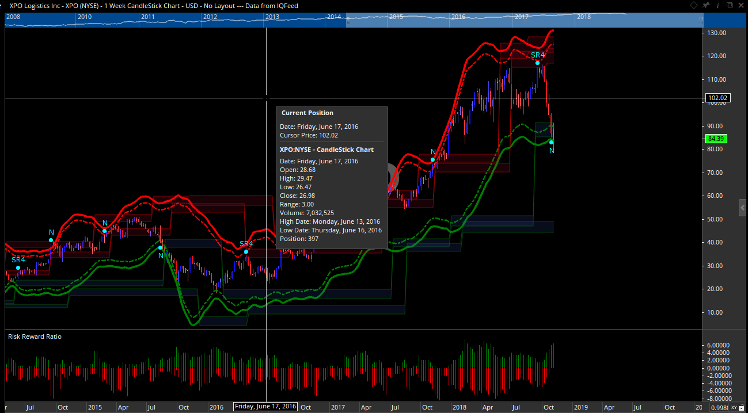The height and width of the screenshot is (413, 748).
Task: Expand the right side panel arrow
Action: [x=743, y=208]
